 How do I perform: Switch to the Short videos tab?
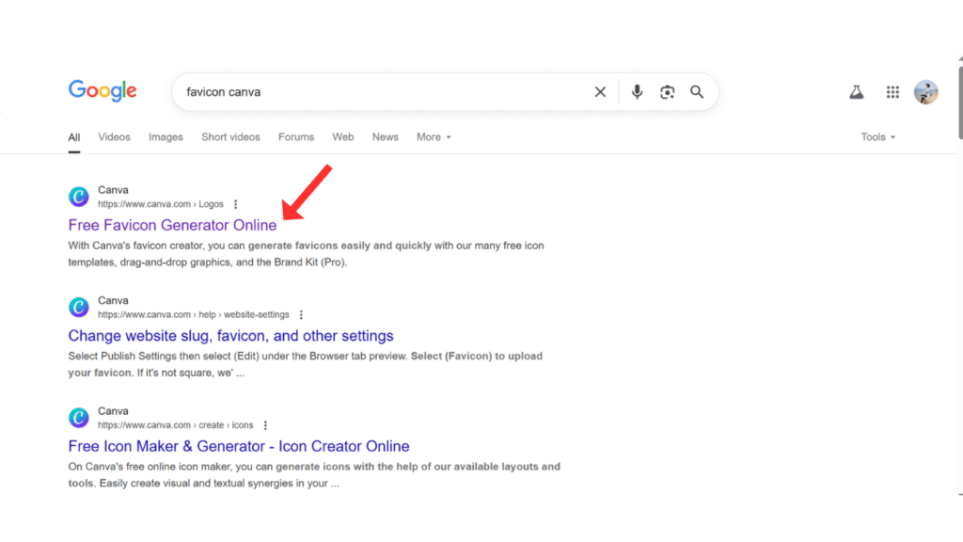click(x=230, y=136)
